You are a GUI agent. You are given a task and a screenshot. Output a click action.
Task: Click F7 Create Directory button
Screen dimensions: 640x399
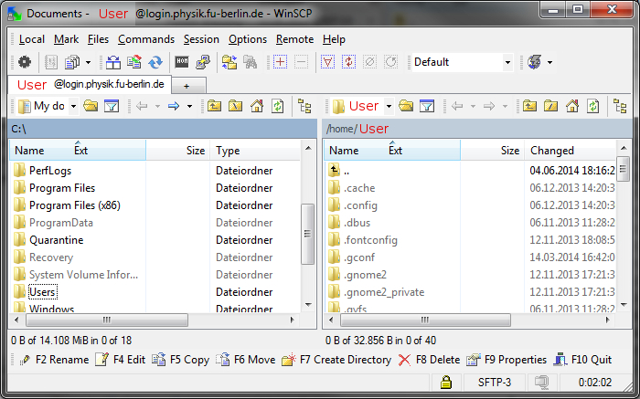(336, 360)
